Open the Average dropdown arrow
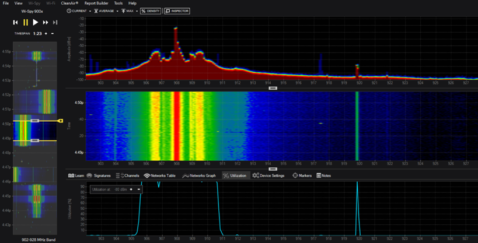 point(117,11)
